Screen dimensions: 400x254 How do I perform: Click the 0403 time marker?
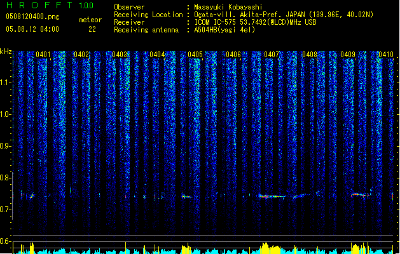120,55
